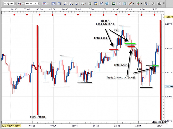Click the 08:45 bottom time label
173x129 pixels.
point(75,126)
